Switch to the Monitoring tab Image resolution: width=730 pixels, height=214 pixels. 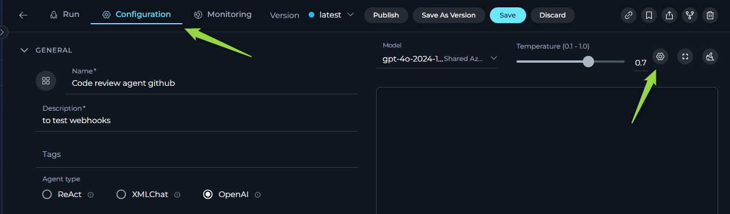[223, 15]
